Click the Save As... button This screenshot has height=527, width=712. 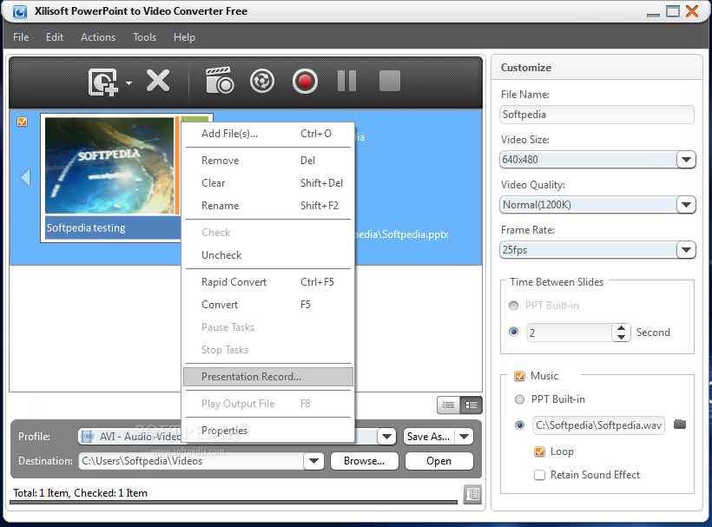429,437
